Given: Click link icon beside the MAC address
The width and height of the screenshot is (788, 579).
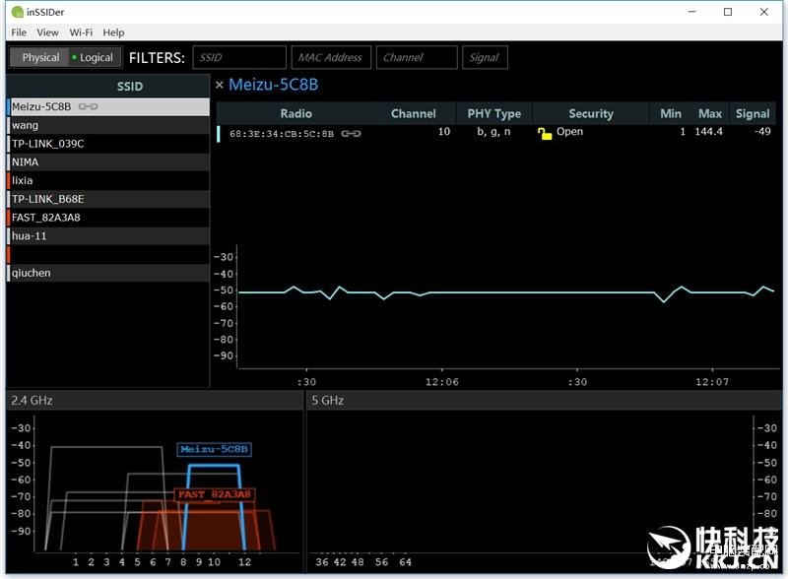Looking at the screenshot, I should (x=351, y=134).
